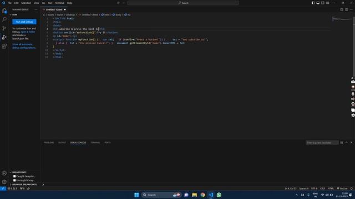Open the Manage gear in activity bar

[x=4, y=182]
